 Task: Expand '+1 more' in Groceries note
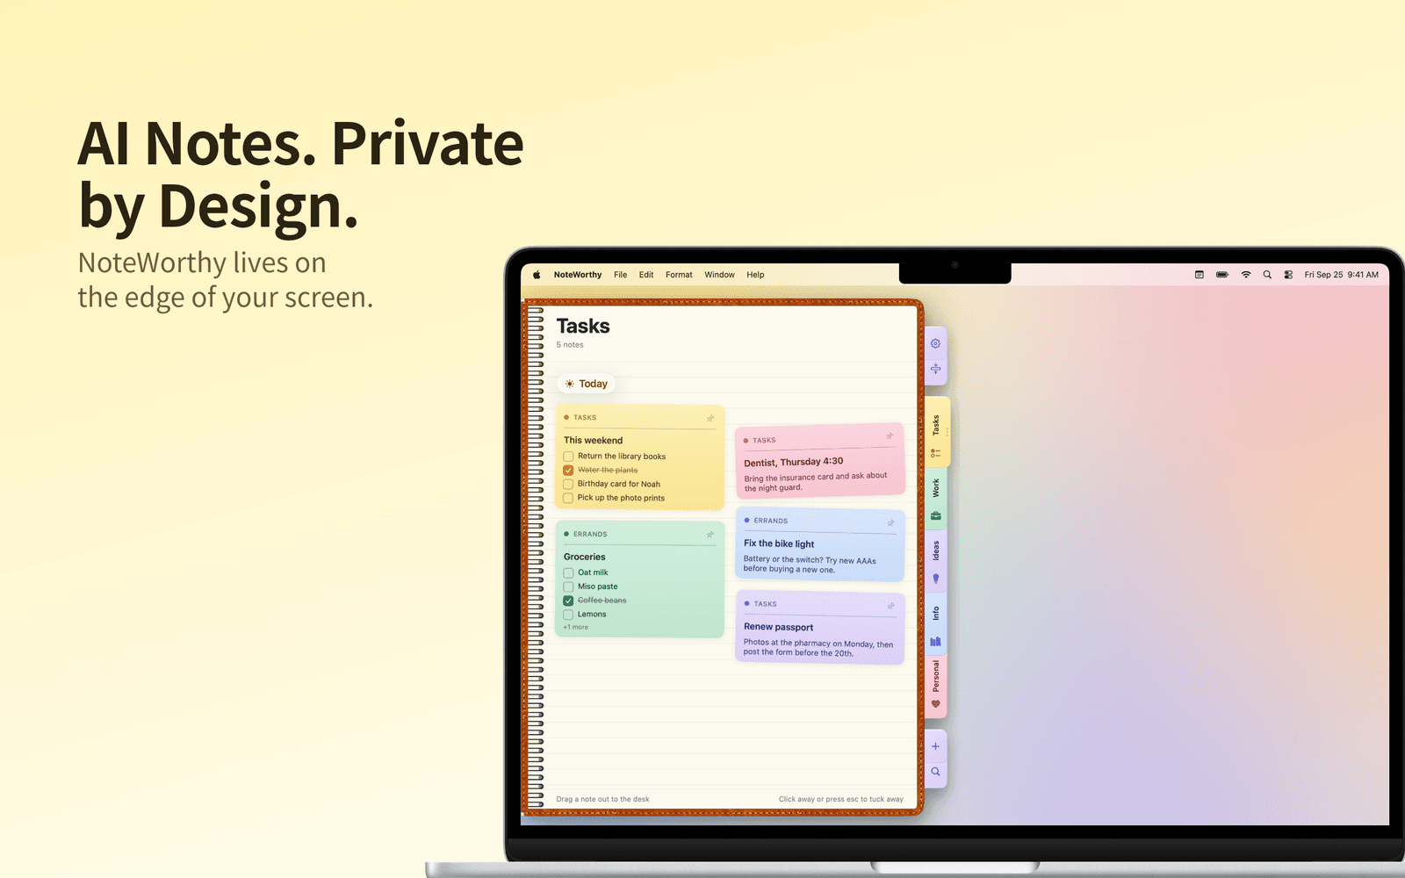click(x=576, y=628)
